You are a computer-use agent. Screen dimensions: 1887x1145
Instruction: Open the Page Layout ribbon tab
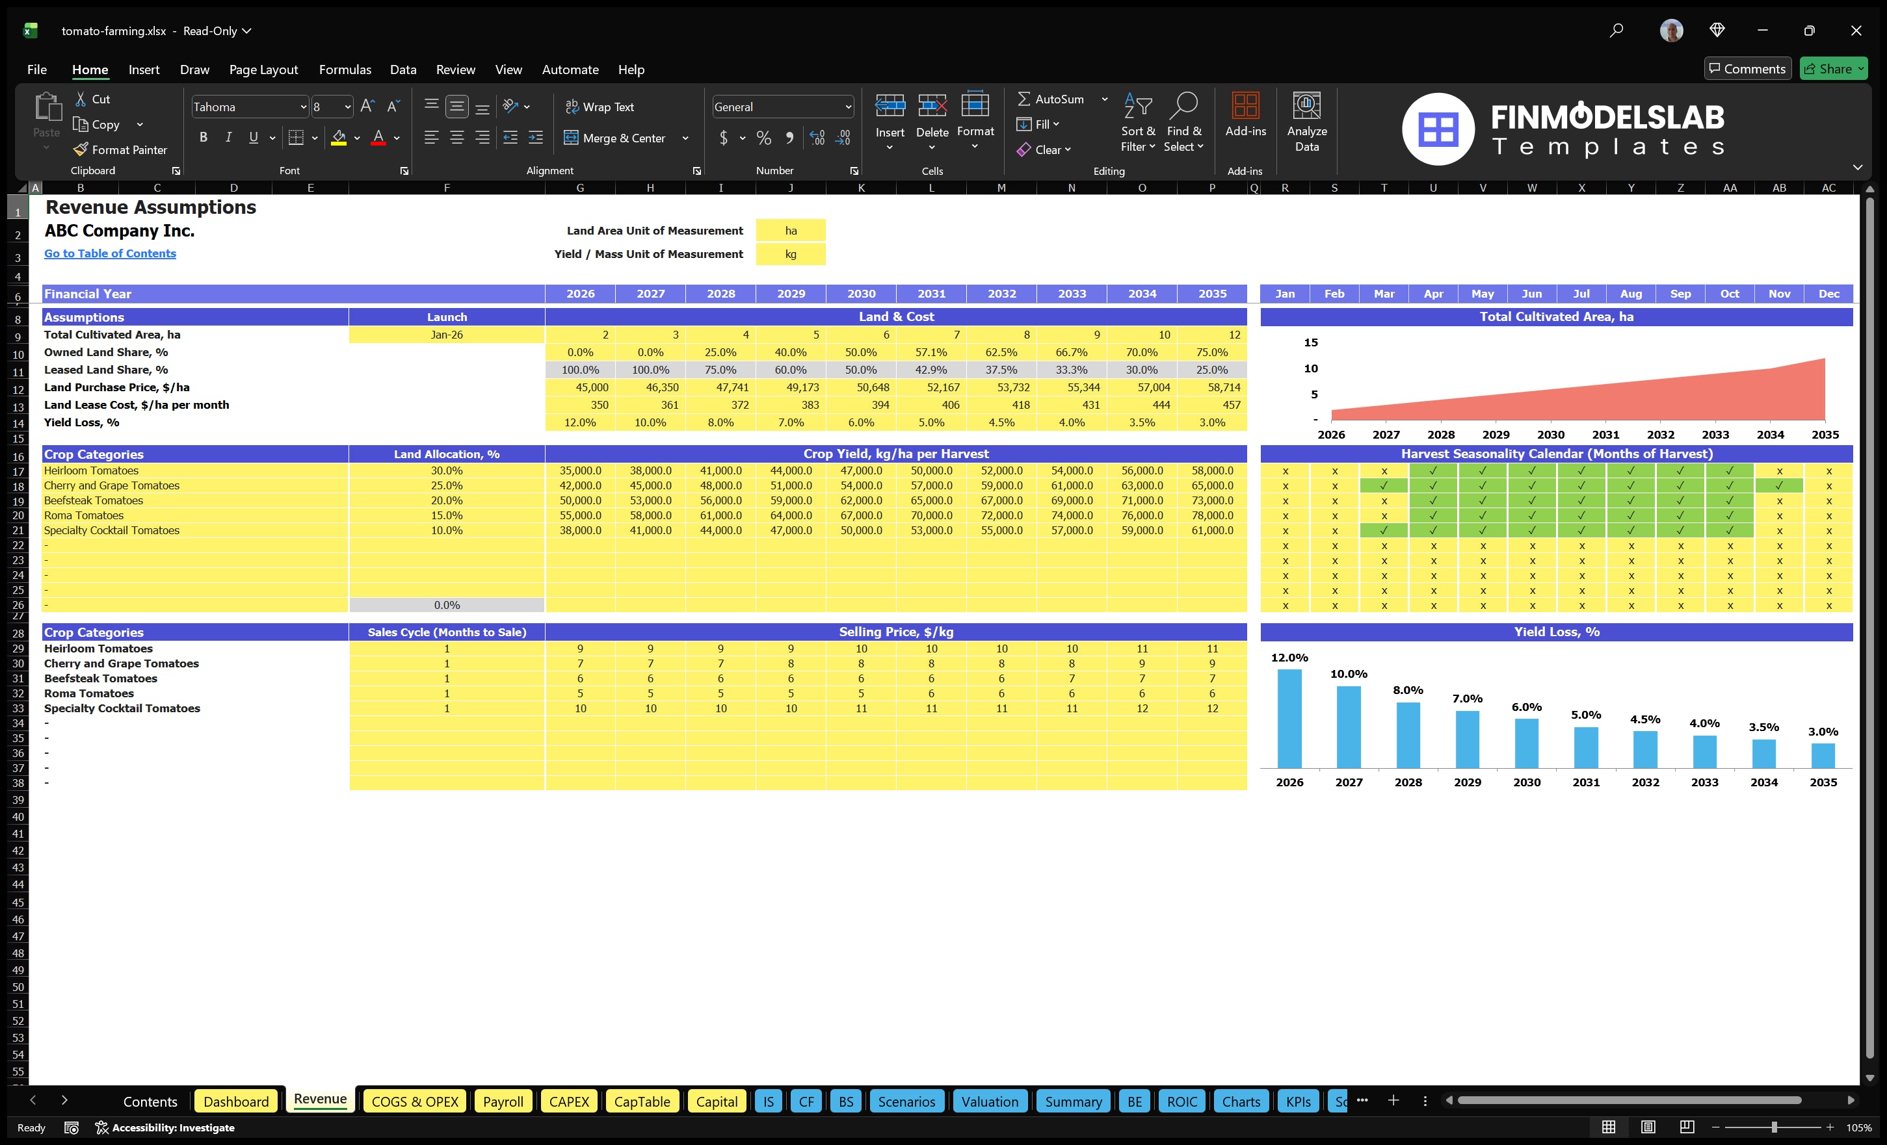coord(263,70)
